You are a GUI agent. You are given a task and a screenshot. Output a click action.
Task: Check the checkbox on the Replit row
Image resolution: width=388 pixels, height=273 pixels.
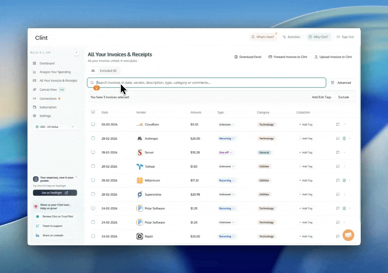[93, 236]
